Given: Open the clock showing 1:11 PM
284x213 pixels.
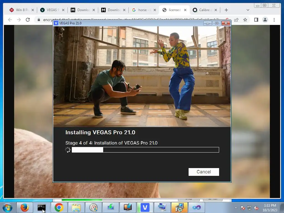Looking at the screenshot, I should pos(270,208).
